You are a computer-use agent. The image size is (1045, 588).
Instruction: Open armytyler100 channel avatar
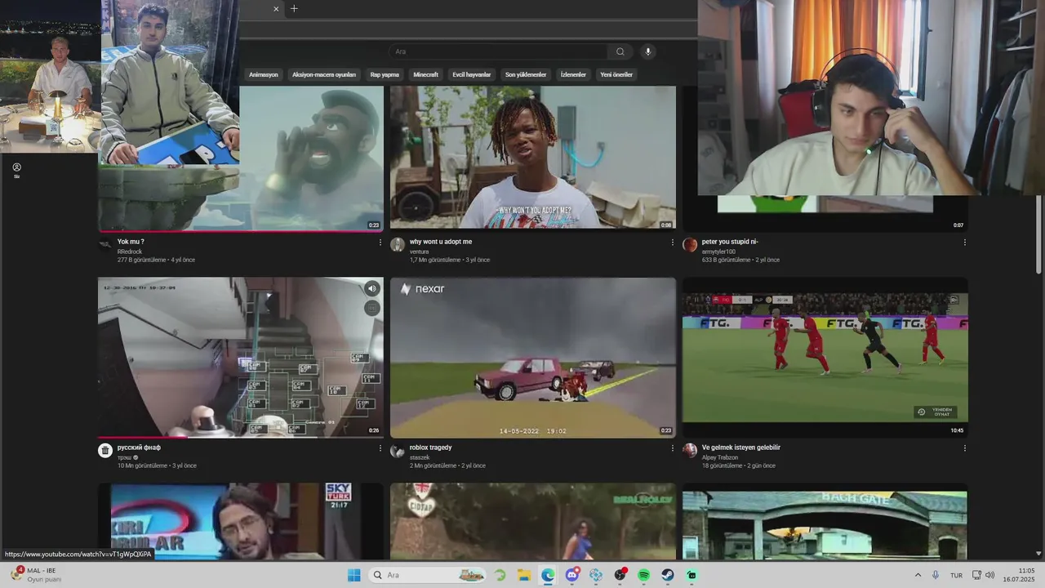click(690, 245)
